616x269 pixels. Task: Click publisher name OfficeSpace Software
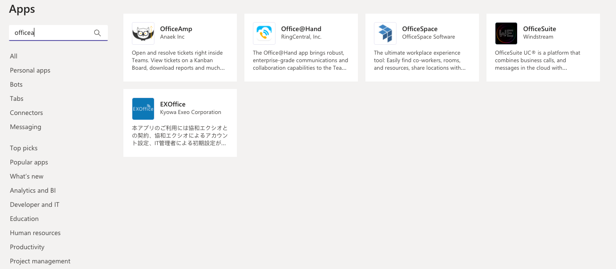click(x=429, y=37)
